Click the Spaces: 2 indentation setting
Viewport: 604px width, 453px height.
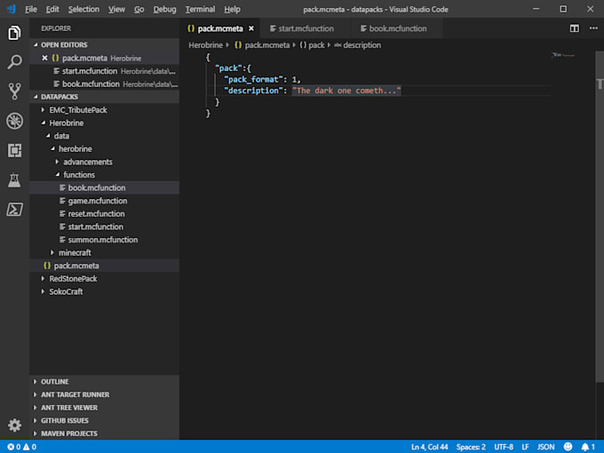tap(471, 447)
